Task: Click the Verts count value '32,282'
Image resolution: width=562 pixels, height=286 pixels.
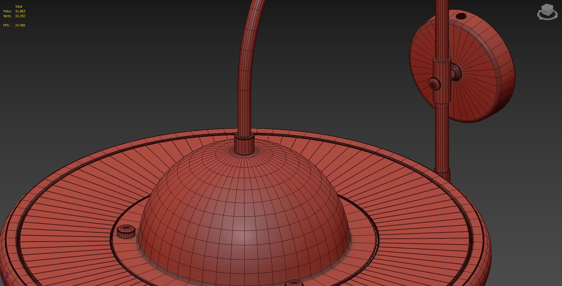Action: tap(20, 16)
